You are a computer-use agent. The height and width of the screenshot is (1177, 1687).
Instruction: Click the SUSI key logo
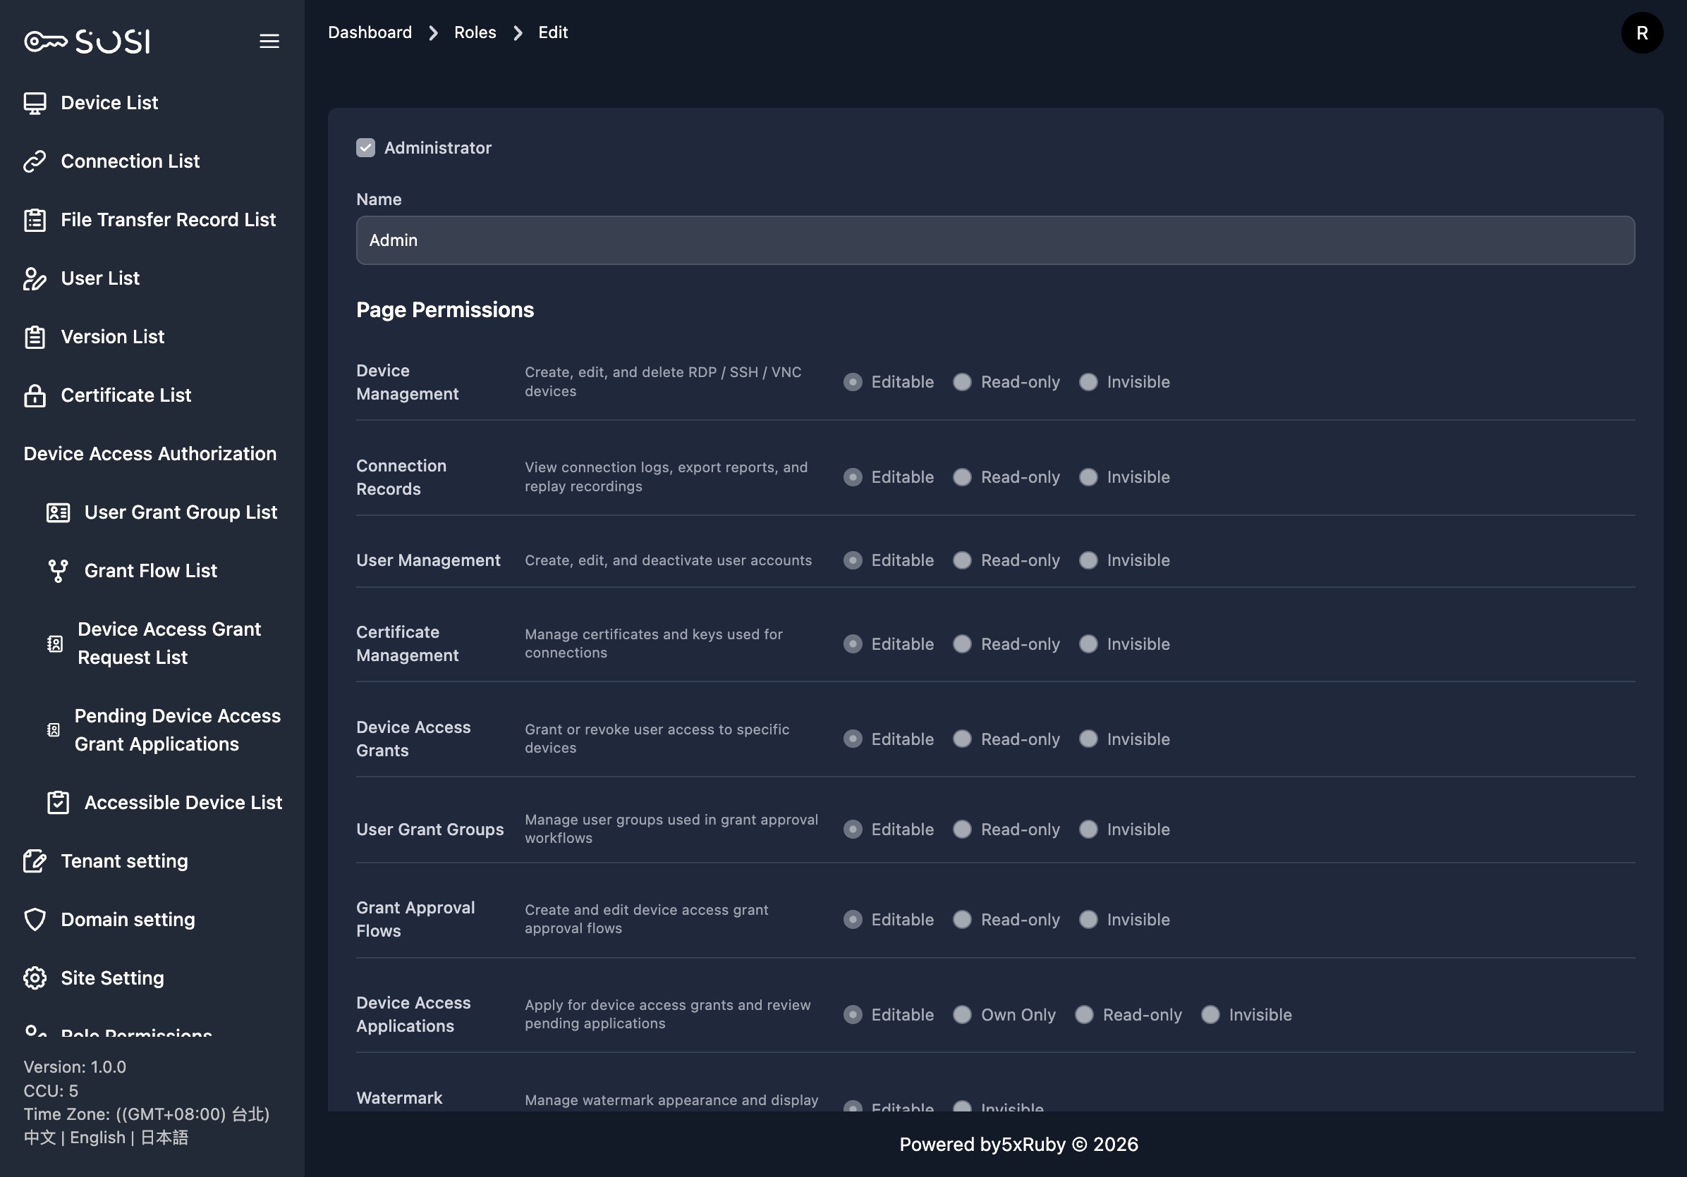click(87, 41)
